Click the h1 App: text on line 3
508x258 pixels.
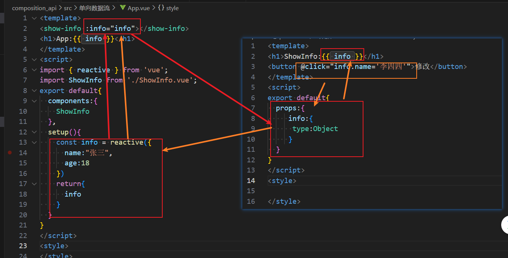click(x=65, y=39)
